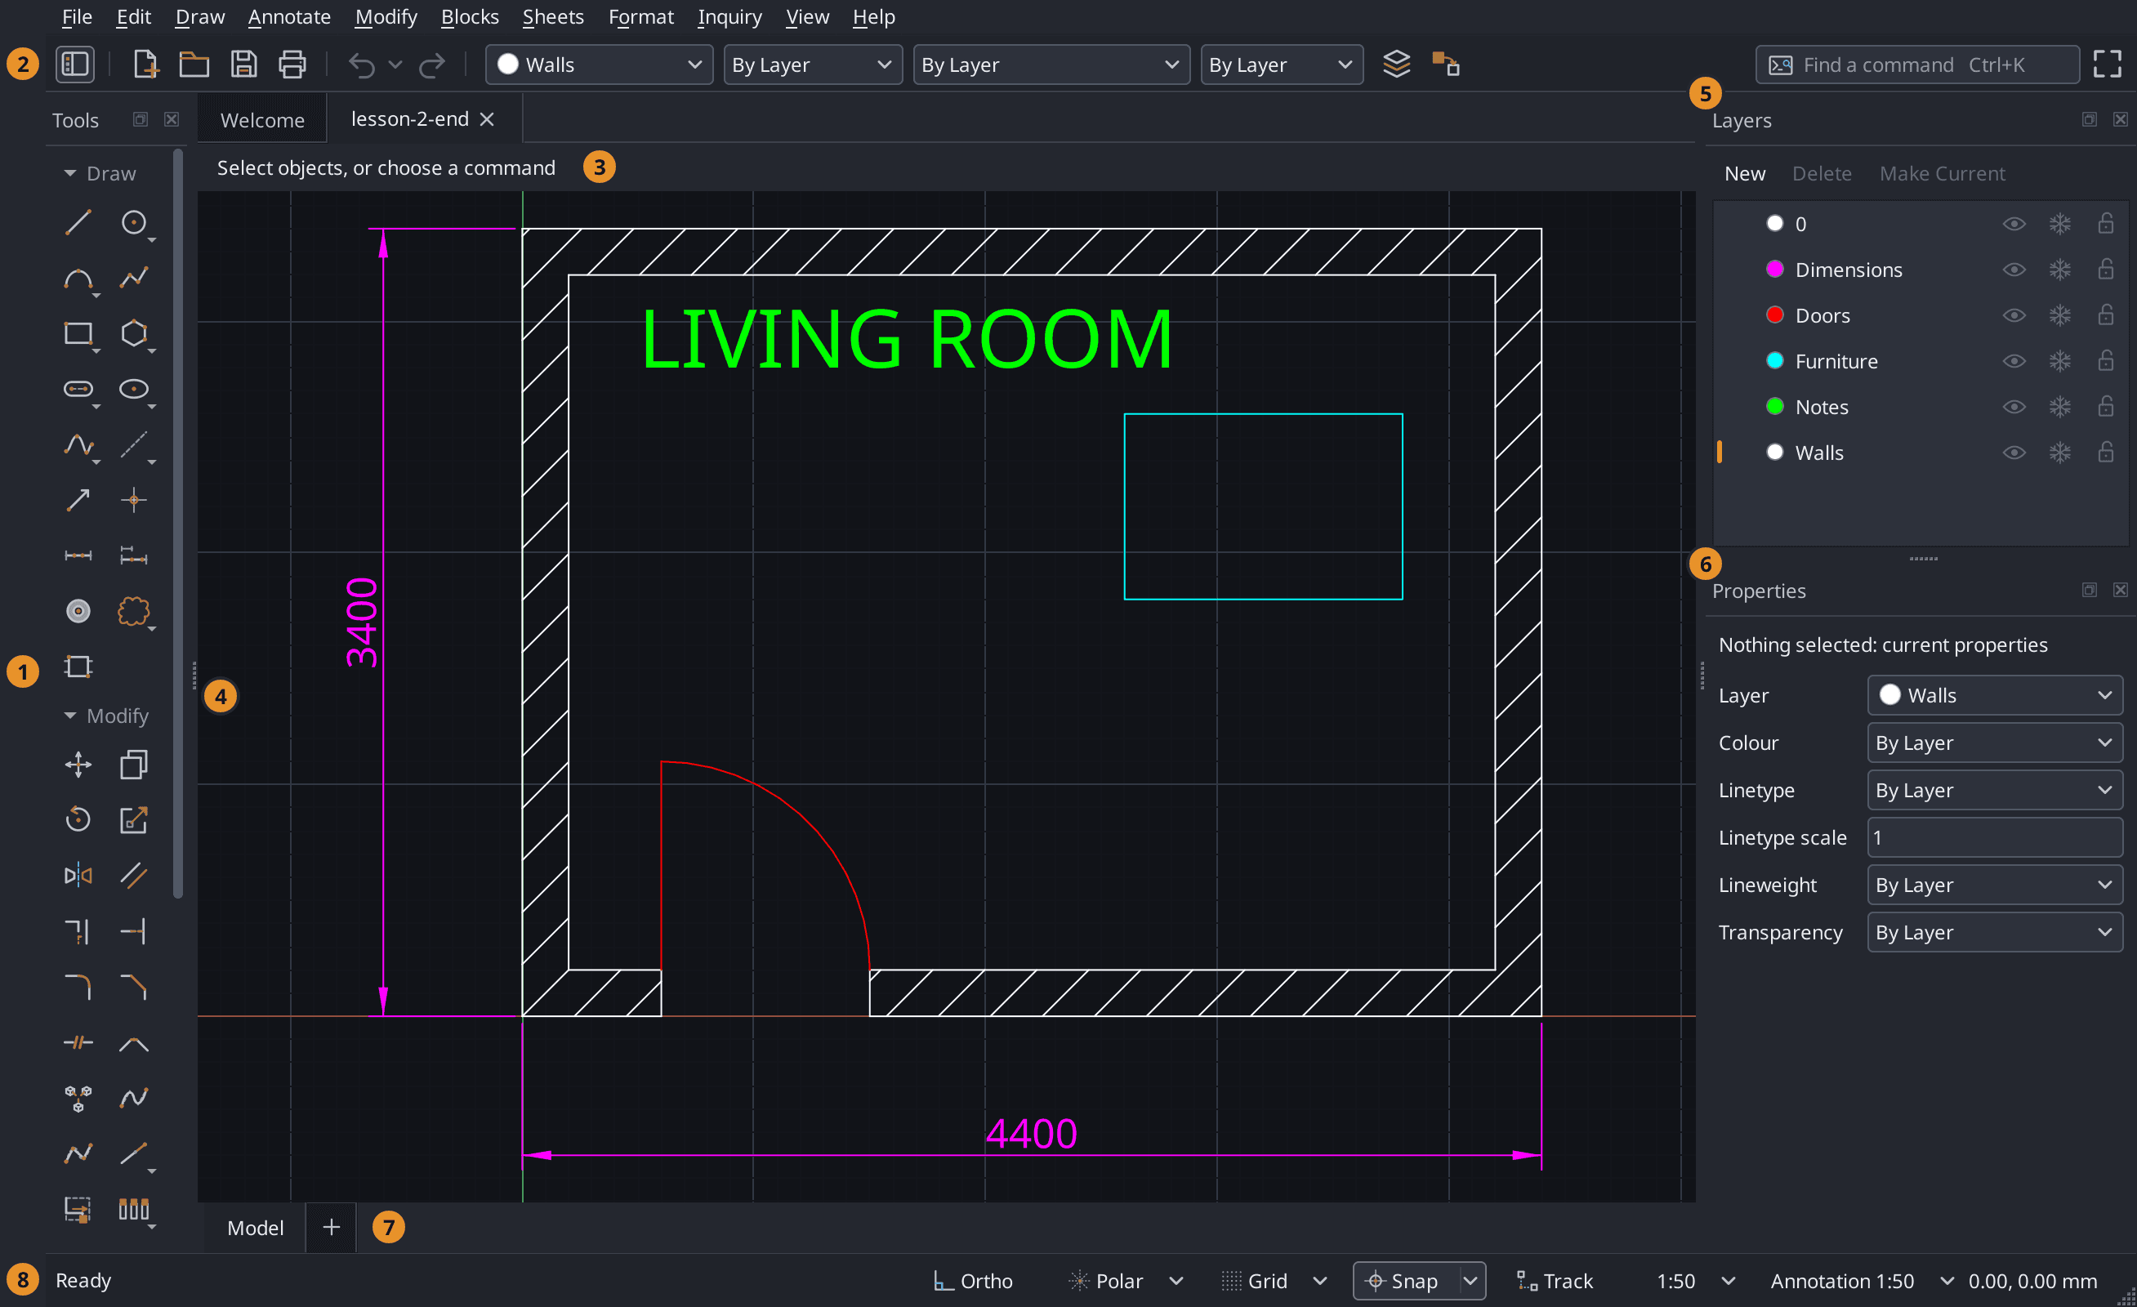Click Make Current in Layers panel
The width and height of the screenshot is (2137, 1307).
(x=1942, y=173)
